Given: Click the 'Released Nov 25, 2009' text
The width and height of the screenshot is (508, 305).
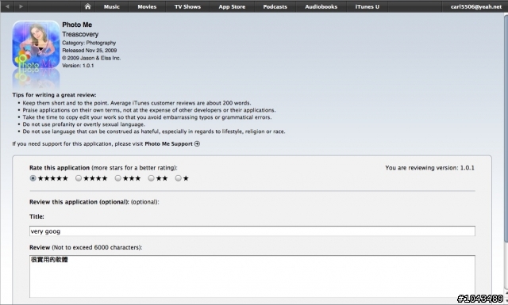Looking at the screenshot, I should point(90,50).
